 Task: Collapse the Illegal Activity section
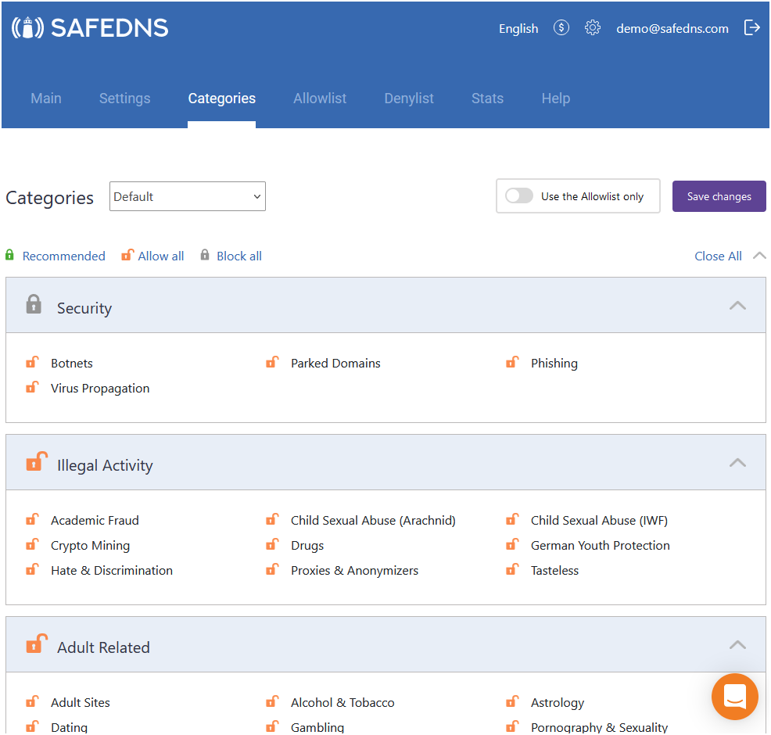pos(737,463)
